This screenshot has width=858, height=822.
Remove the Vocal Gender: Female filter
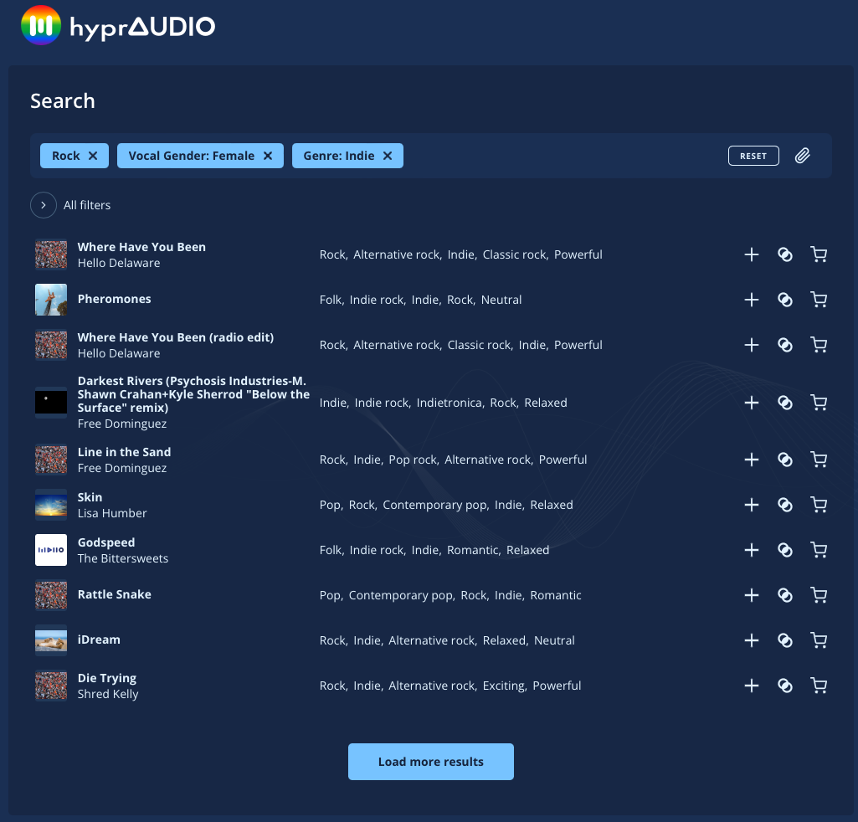coord(268,156)
